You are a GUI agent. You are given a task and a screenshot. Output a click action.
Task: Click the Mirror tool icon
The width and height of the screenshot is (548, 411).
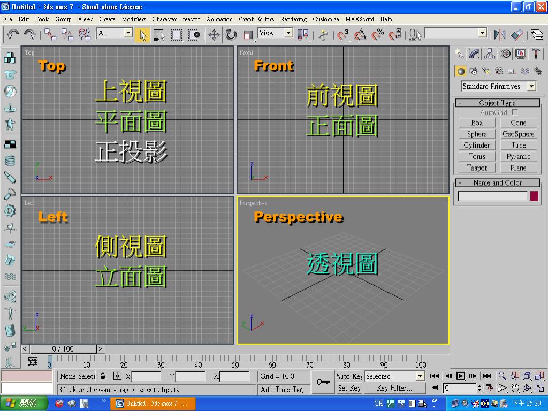pyautogui.click(x=499, y=35)
